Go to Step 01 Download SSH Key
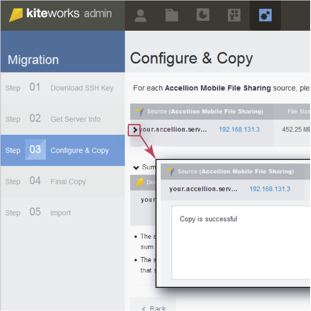 pos(63,88)
